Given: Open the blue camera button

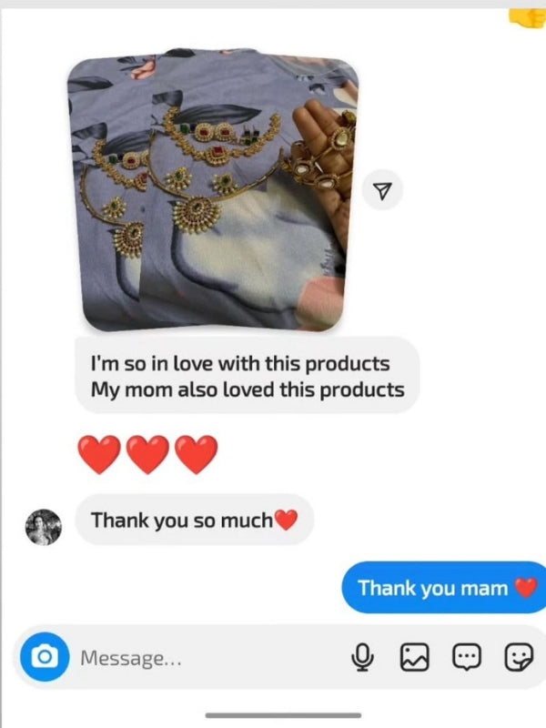Looking at the screenshot, I should click(x=45, y=657).
